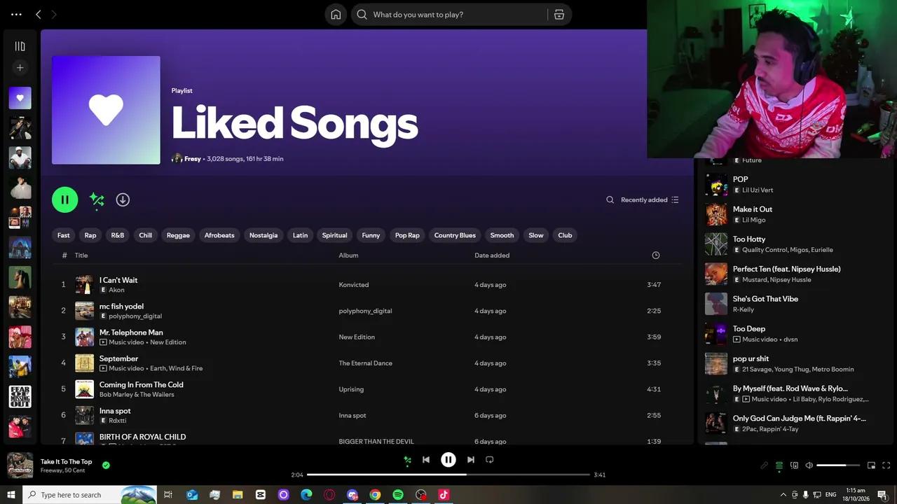Go to the previous track
Image resolution: width=897 pixels, height=504 pixels.
pyautogui.click(x=426, y=460)
